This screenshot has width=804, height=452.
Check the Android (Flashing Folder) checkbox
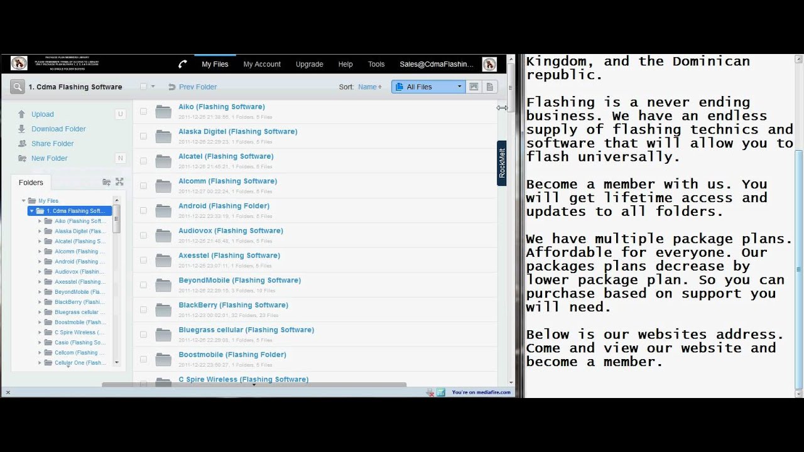[x=143, y=210]
